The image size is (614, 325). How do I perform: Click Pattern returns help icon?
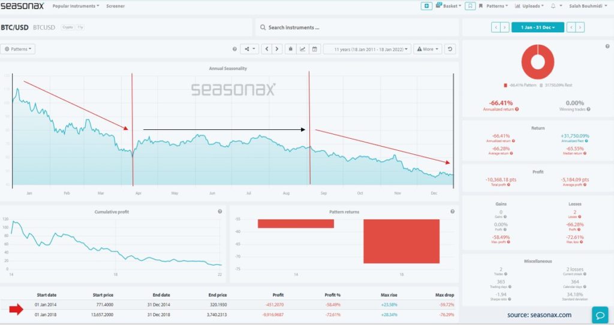point(452,211)
